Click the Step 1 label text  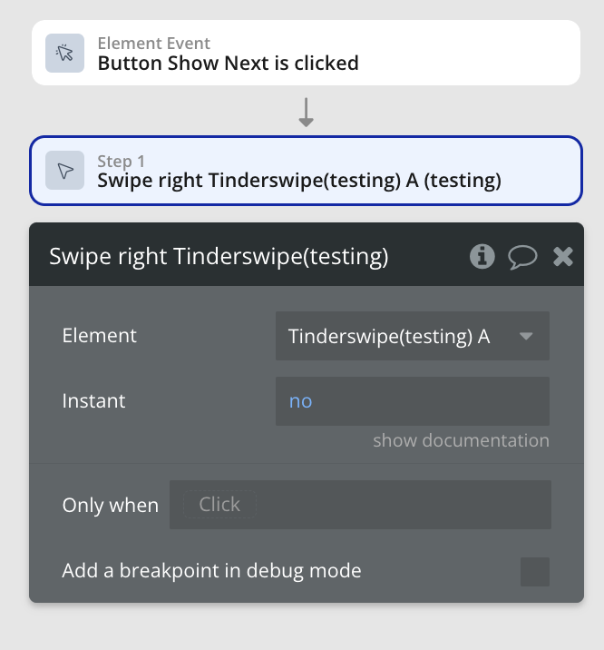pyautogui.click(x=122, y=162)
